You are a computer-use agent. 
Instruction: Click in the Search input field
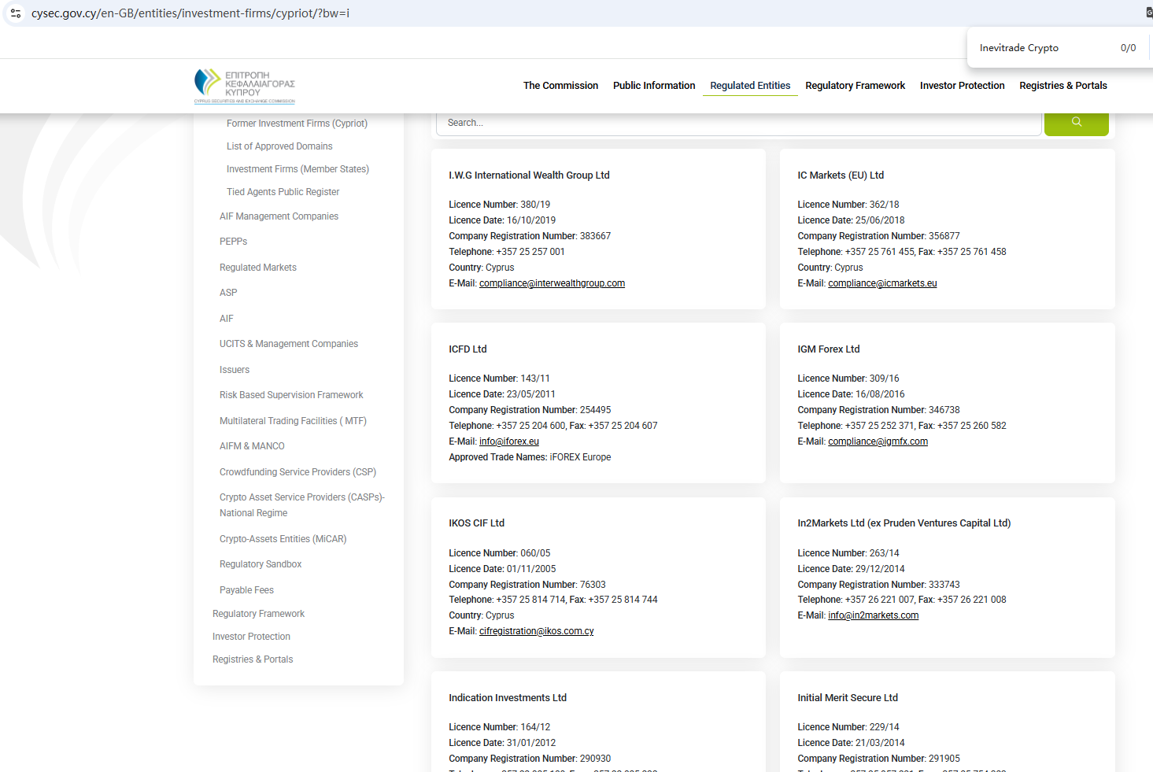click(x=738, y=123)
